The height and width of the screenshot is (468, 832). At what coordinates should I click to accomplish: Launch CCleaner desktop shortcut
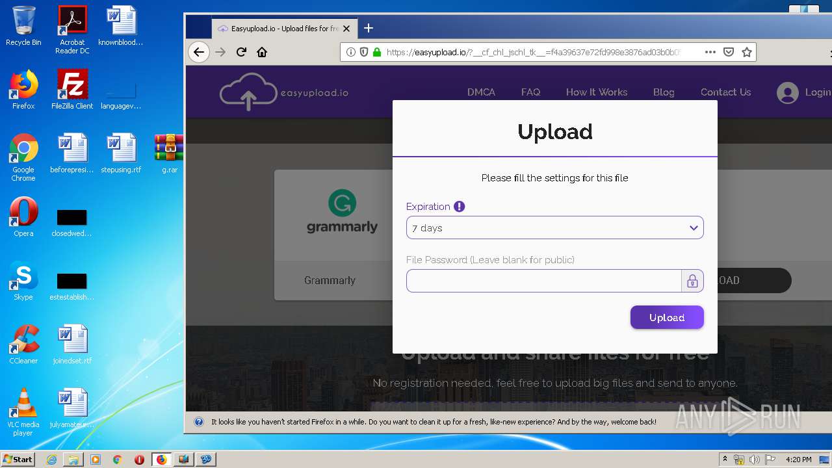coord(23,344)
